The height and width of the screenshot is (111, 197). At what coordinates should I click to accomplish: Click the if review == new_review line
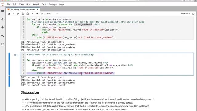coord(51,27)
